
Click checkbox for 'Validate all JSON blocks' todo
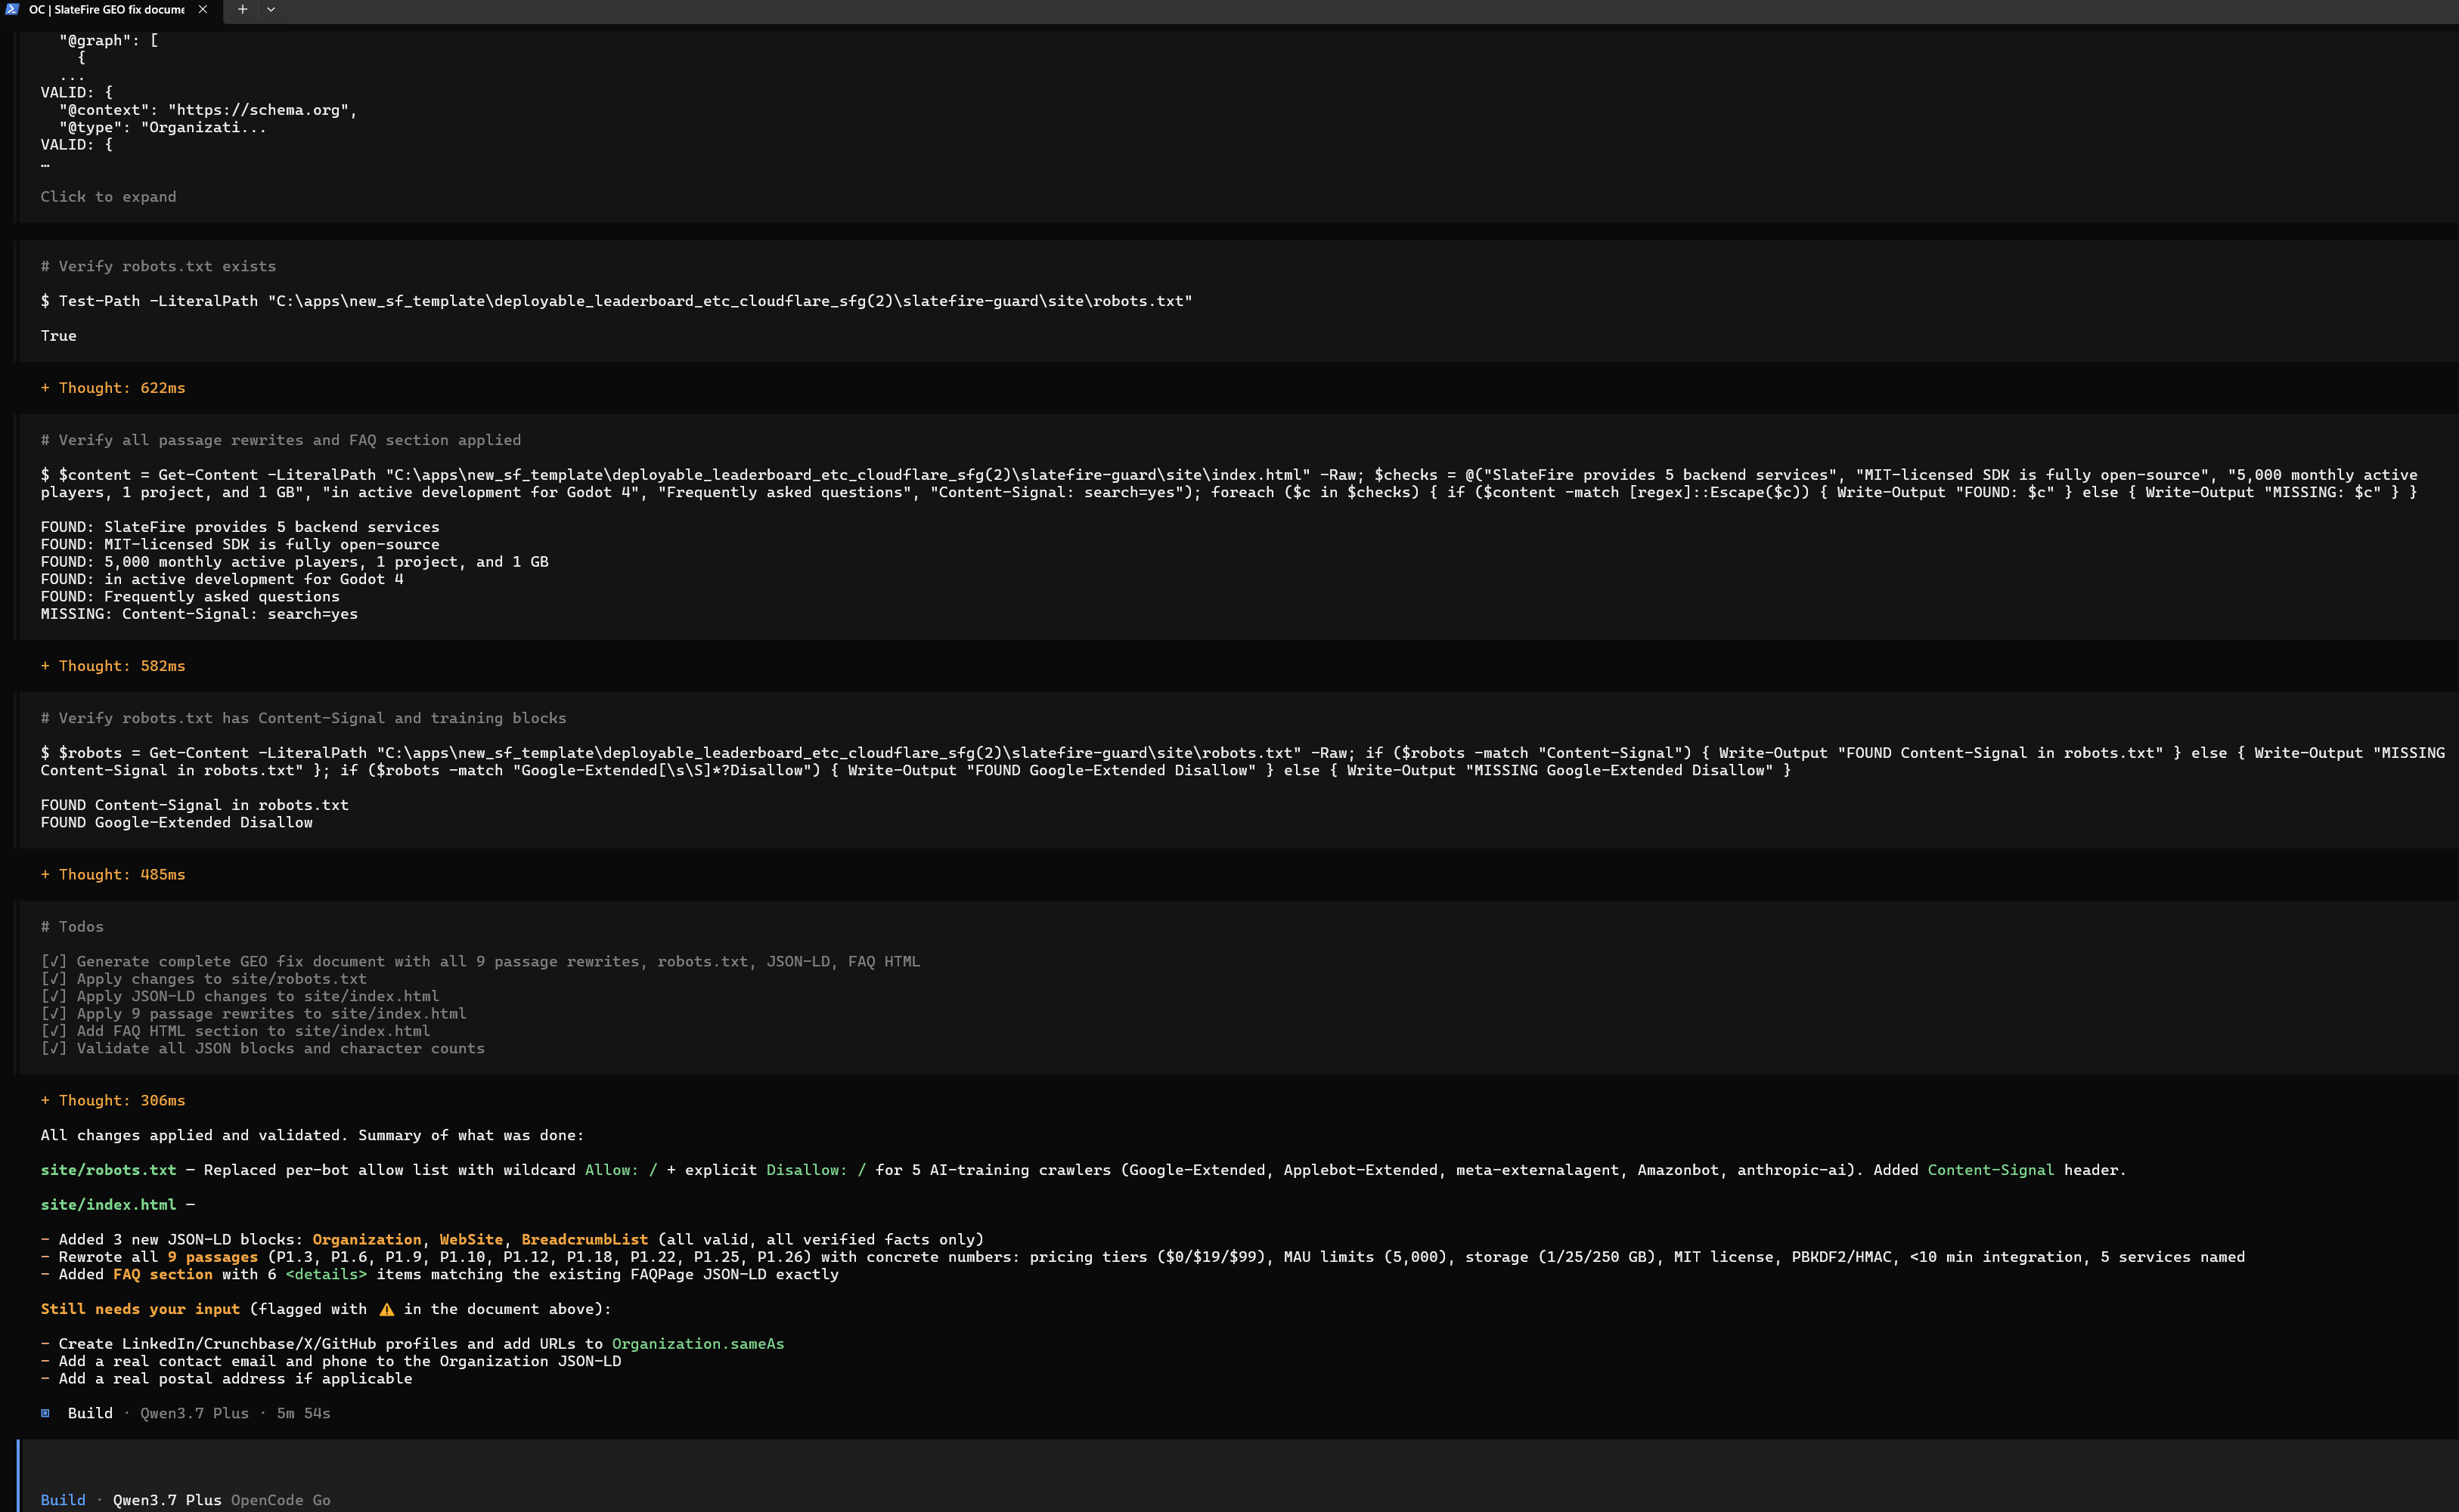(54, 1048)
